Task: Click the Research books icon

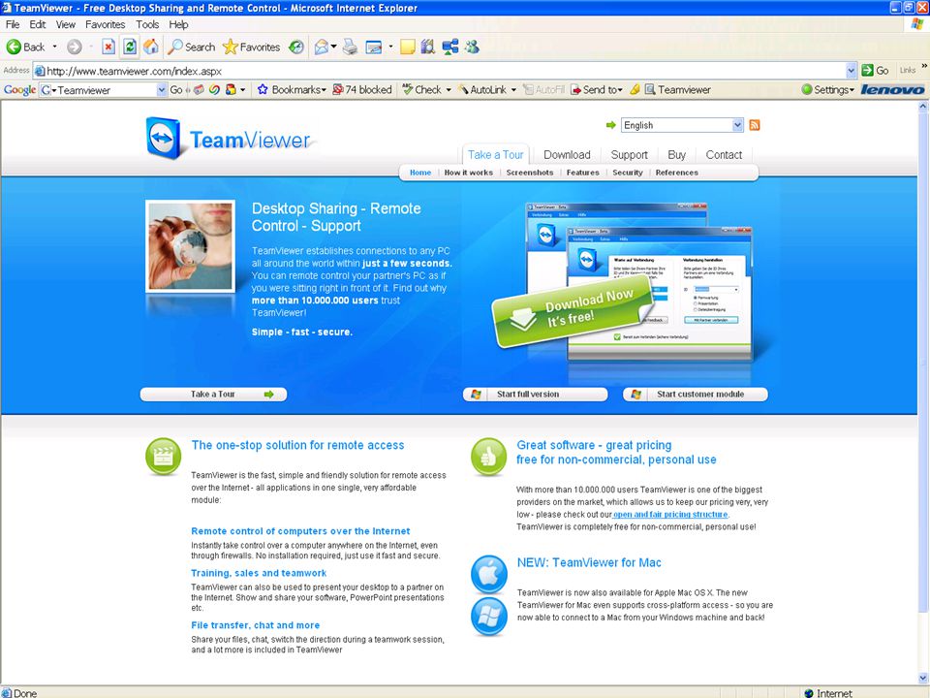Action: click(427, 47)
